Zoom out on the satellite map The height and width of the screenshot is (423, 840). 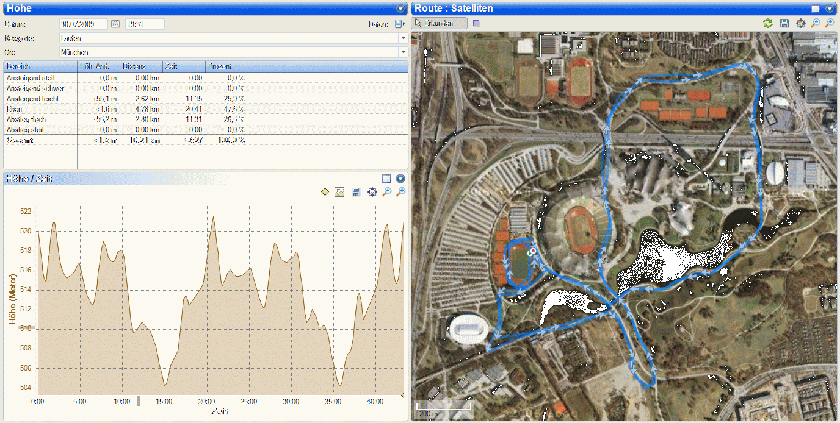coord(815,23)
